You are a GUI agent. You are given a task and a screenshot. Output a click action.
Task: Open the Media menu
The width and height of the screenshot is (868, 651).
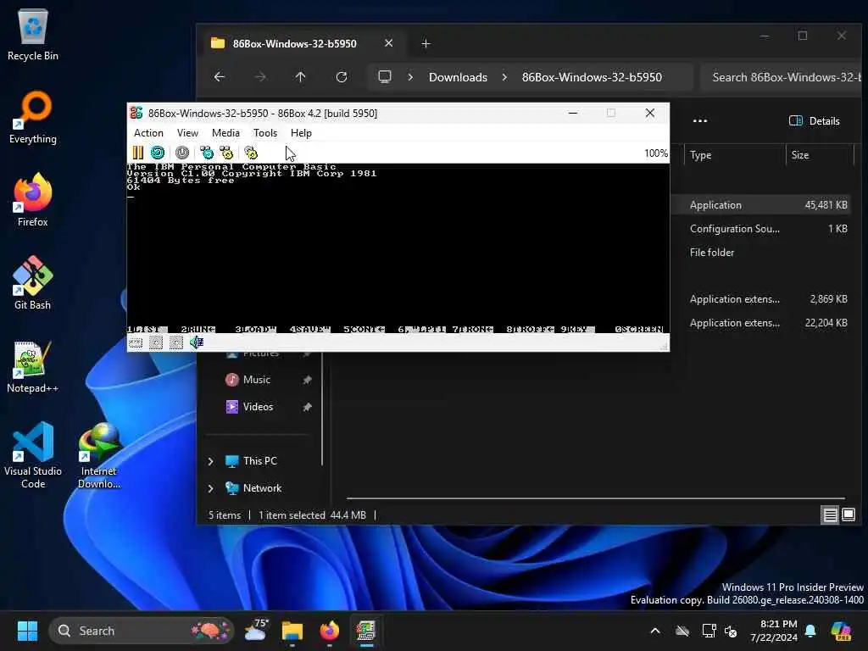pos(225,133)
